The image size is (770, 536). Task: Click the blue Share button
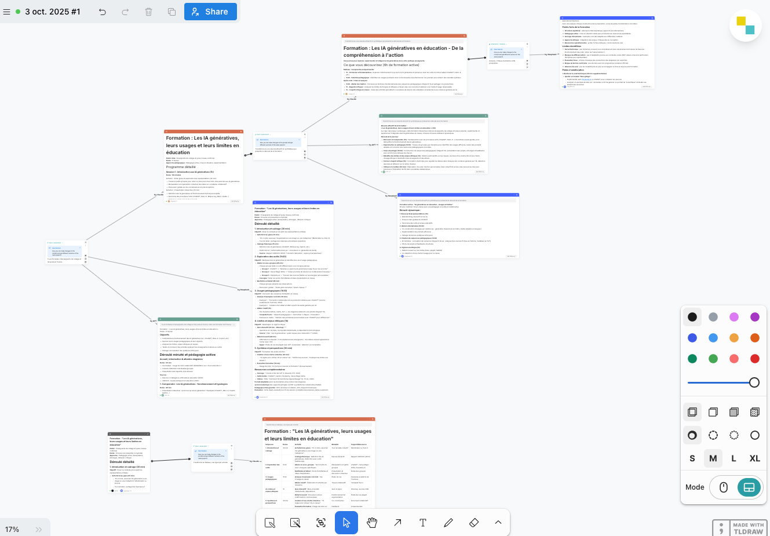tap(210, 12)
